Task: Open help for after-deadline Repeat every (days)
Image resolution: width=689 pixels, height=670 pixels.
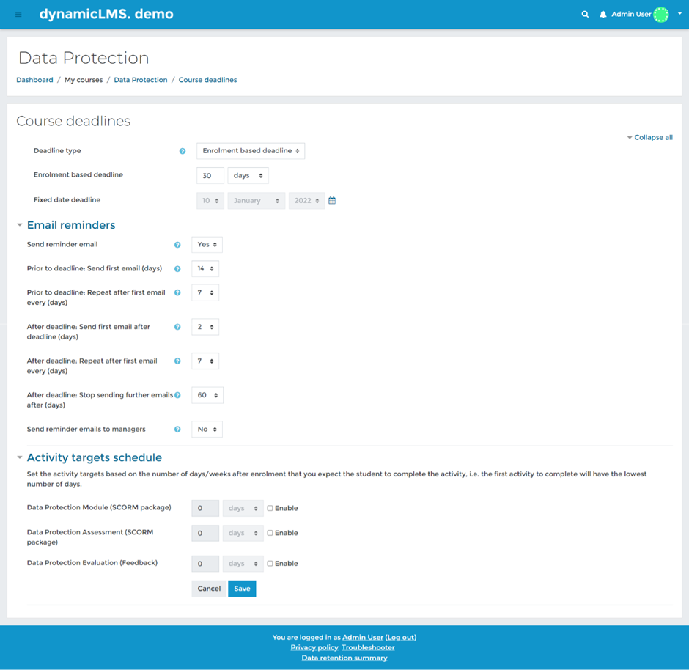Action: pos(177,361)
